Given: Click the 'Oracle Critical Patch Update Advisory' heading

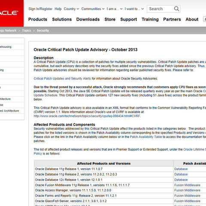Looking at the screenshot, I should tap(85, 50).
